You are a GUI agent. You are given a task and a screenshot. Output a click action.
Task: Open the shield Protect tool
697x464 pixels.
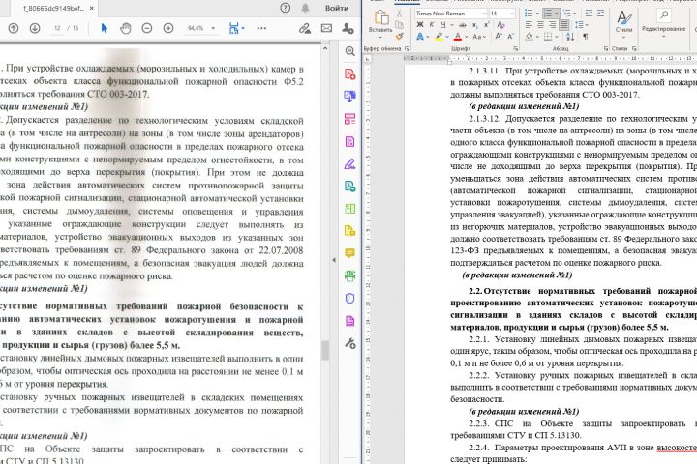(349, 299)
